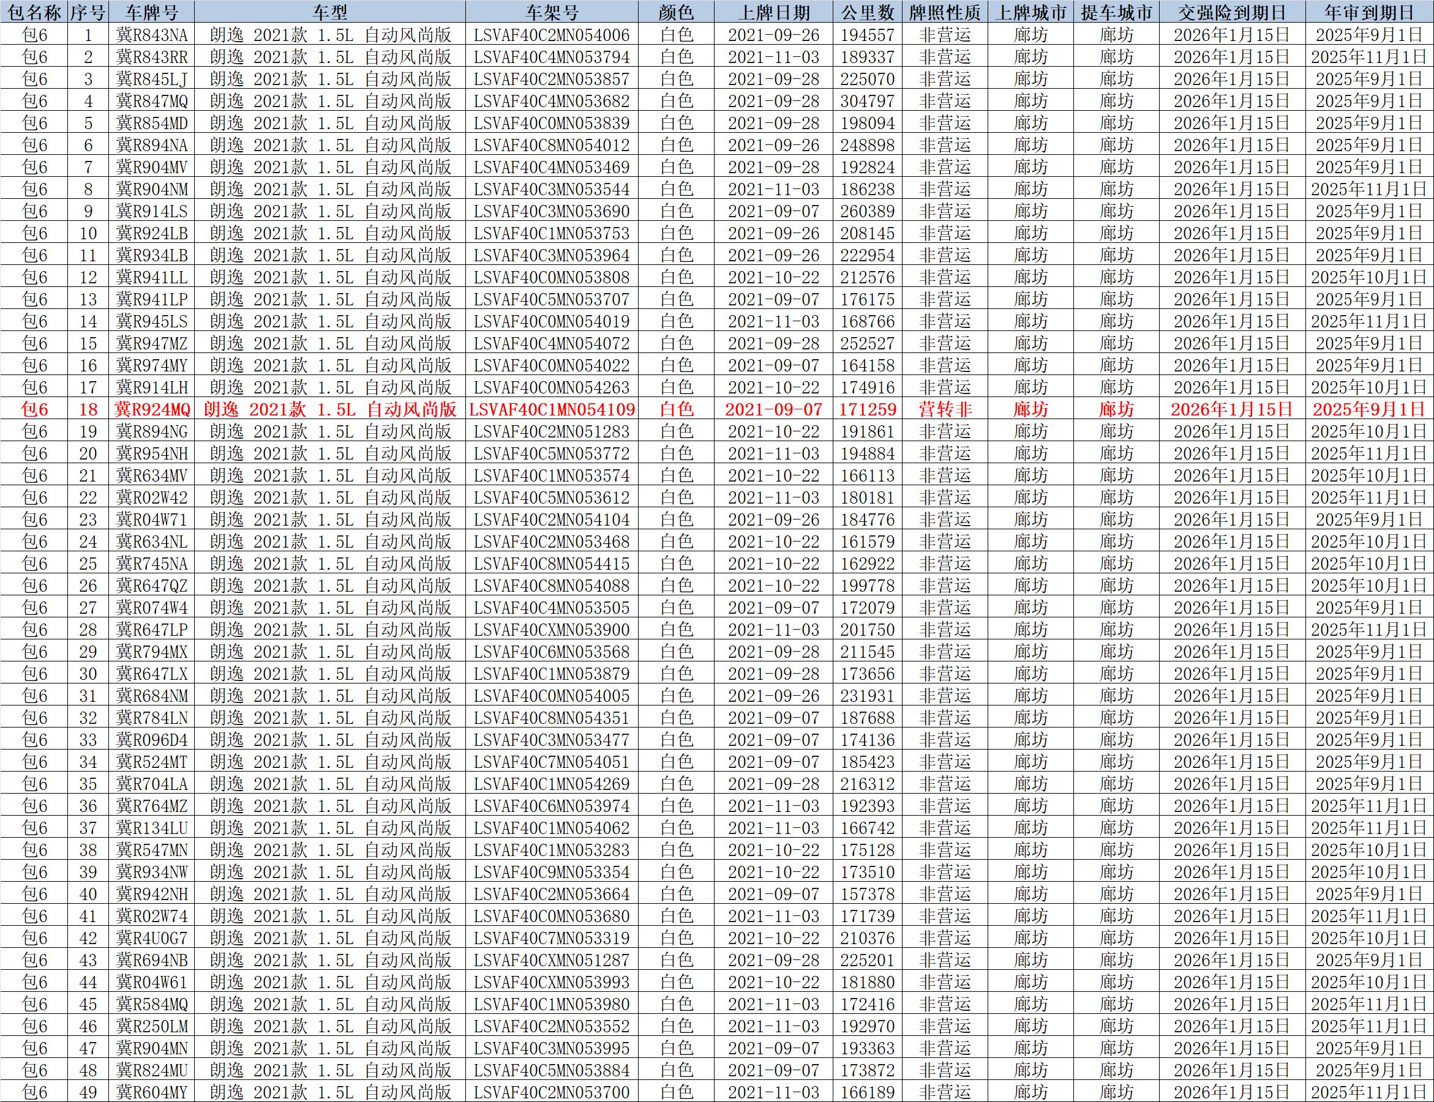This screenshot has height=1102, width=1434.
Task: Click mileage cell 166113
Action: point(868,475)
